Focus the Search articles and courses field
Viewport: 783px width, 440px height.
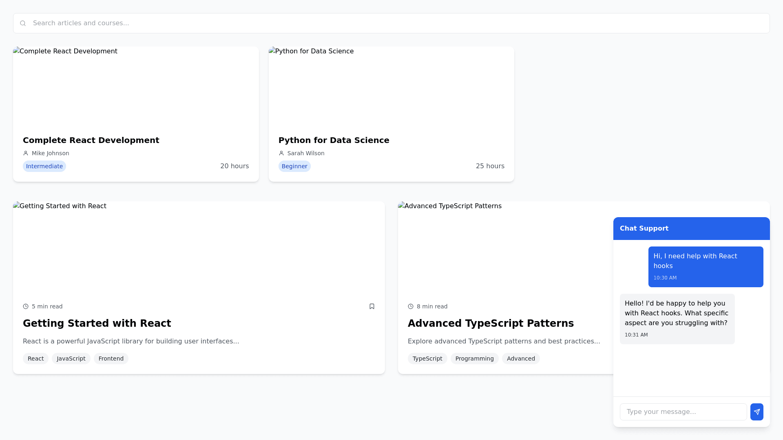(x=391, y=23)
